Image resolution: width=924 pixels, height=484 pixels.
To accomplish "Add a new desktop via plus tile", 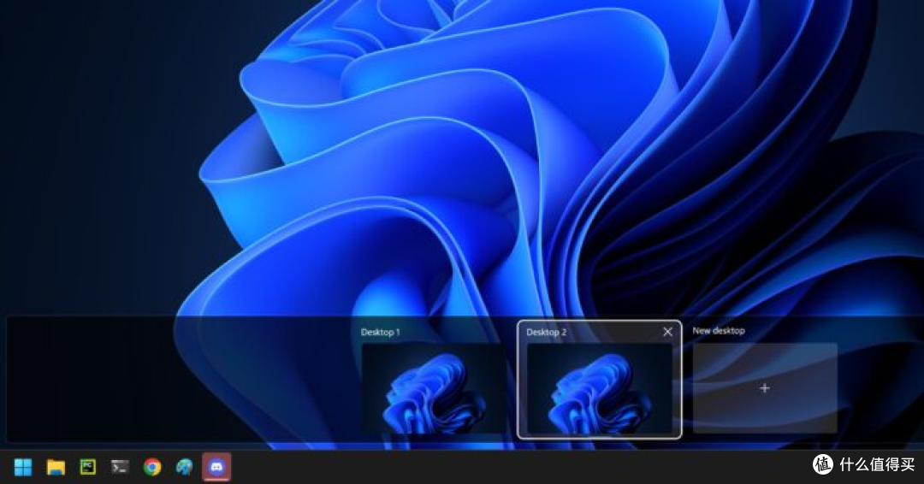I will click(x=765, y=388).
